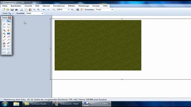Copy selection via toolbar icon

tap(26, 10)
